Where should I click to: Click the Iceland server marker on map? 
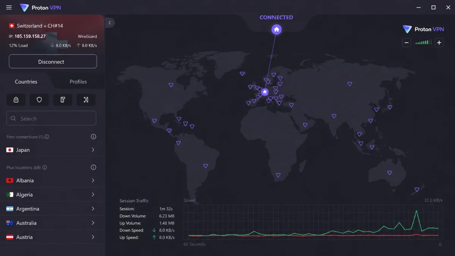(242, 74)
